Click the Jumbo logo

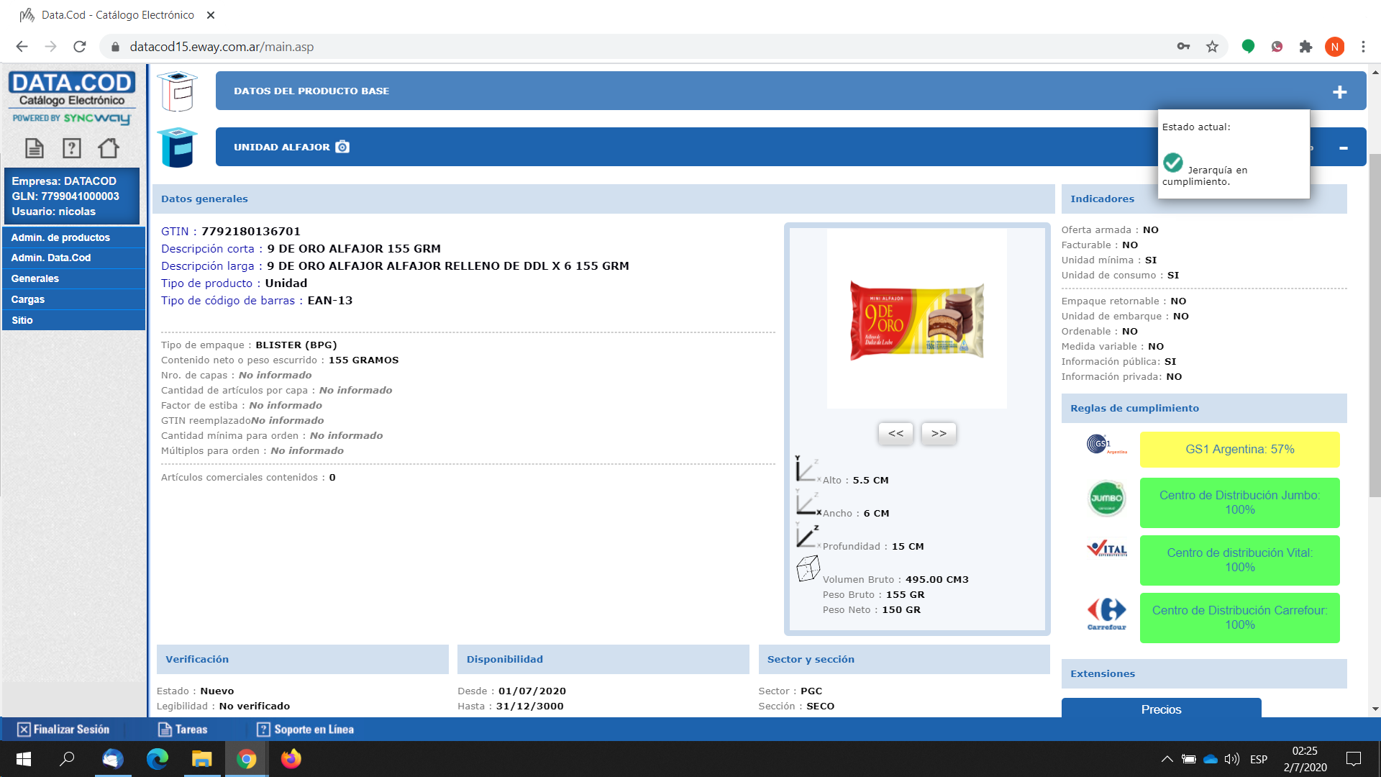[1106, 499]
